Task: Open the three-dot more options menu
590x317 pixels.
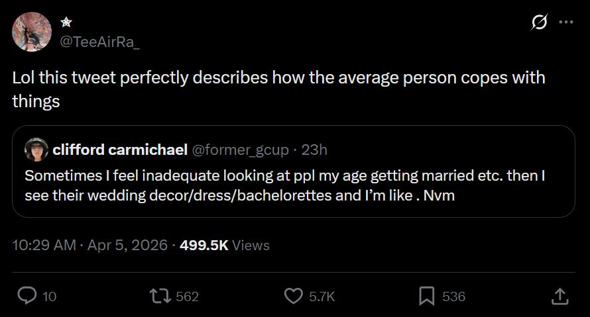Action: pos(565,23)
